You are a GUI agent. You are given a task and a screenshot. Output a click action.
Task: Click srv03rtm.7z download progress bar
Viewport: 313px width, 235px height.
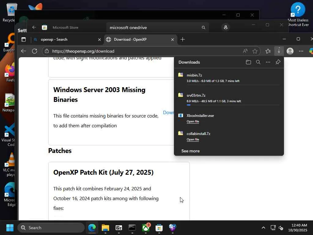233,105
